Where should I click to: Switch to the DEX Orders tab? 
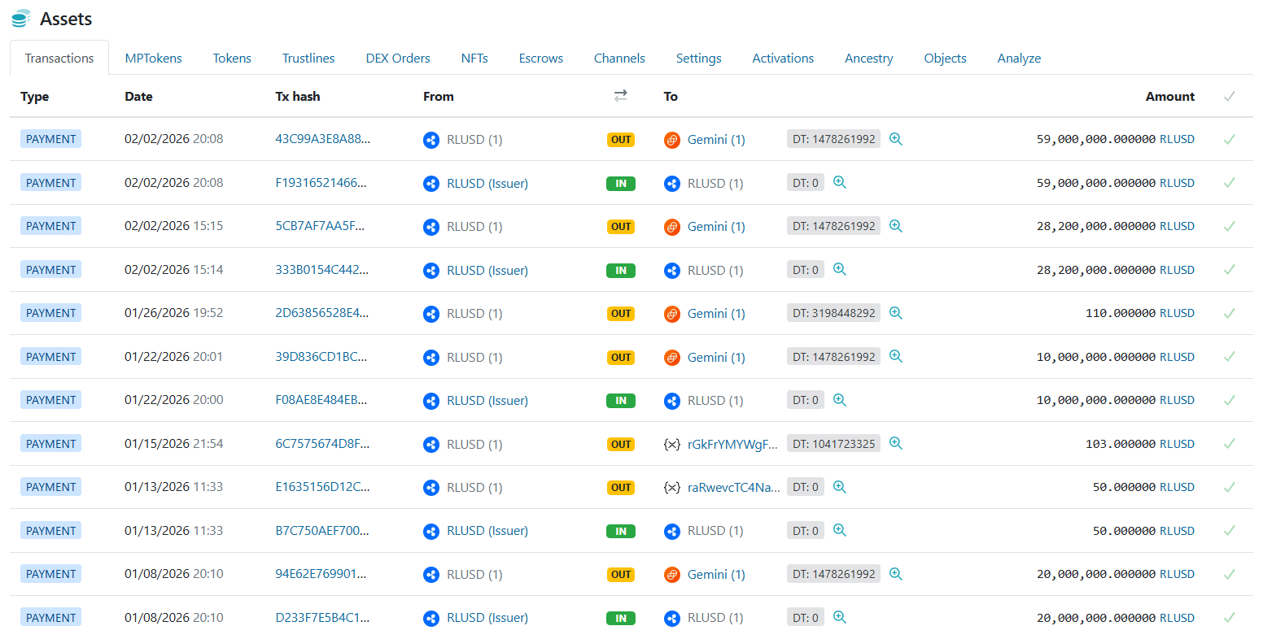pyautogui.click(x=398, y=59)
